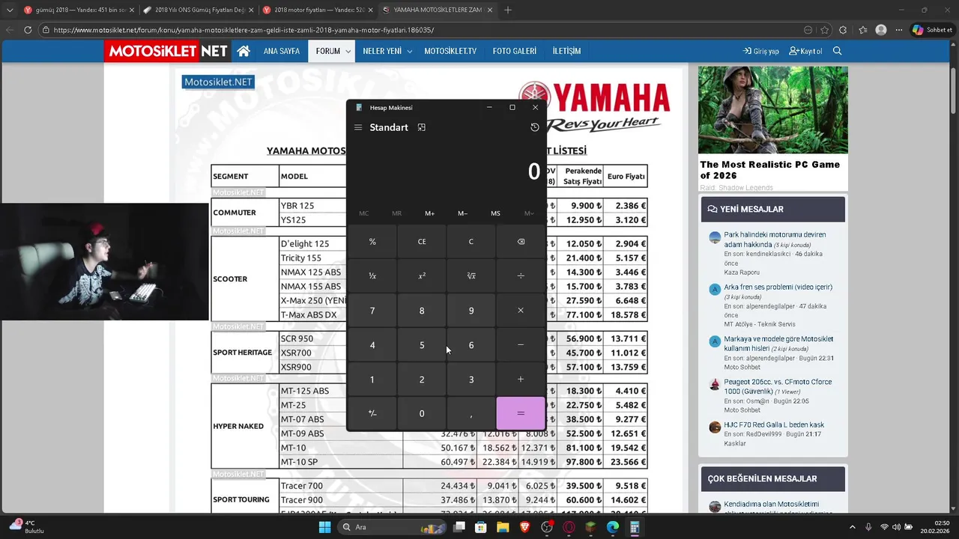Viewport: 959px width, 539px height.
Task: Click the purple equals key
Action: tap(521, 413)
